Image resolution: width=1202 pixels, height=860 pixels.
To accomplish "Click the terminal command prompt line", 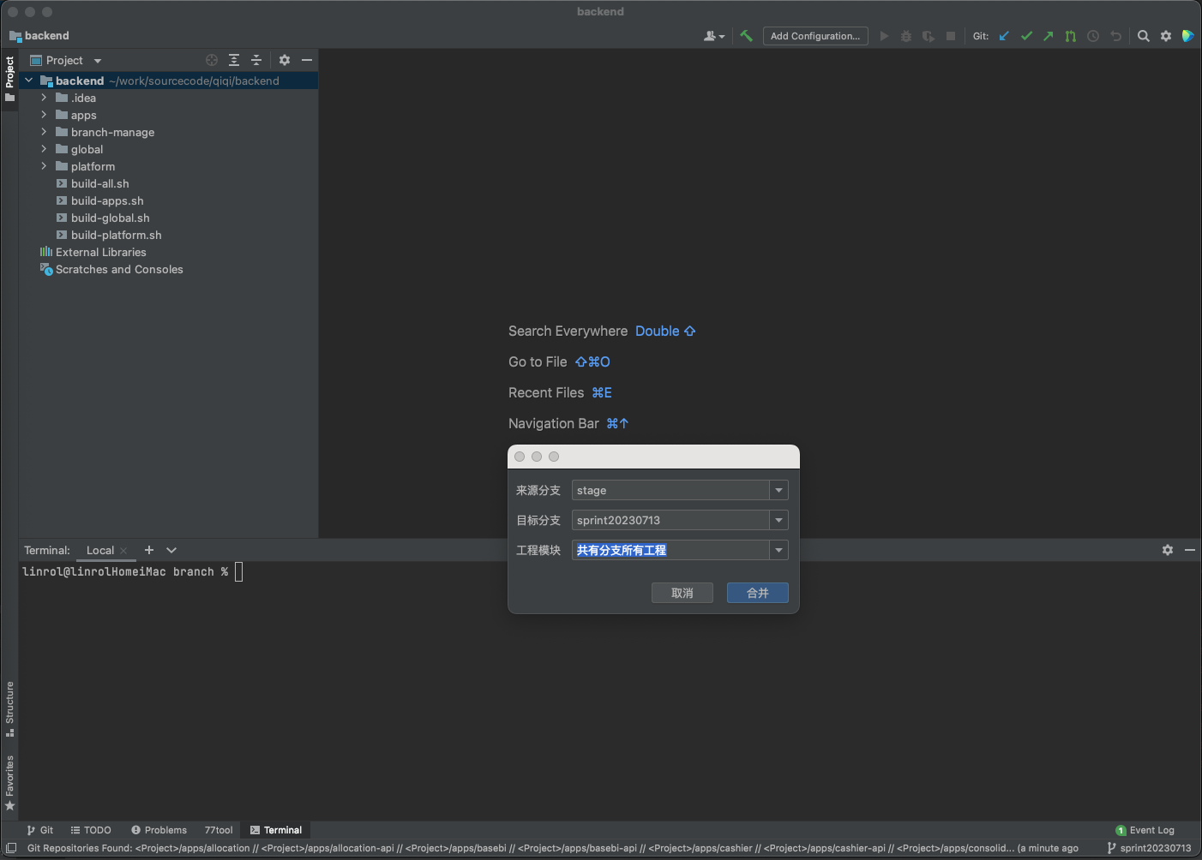I will click(x=133, y=572).
